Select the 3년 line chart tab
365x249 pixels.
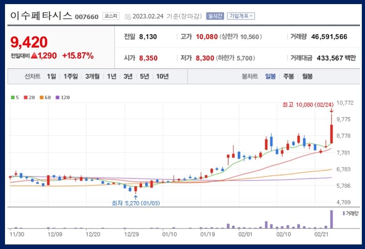tap(128, 76)
